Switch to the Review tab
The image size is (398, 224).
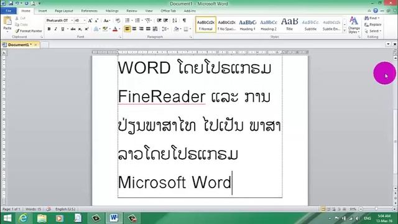point(132,11)
